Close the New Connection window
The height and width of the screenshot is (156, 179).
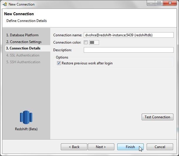point(170,3)
